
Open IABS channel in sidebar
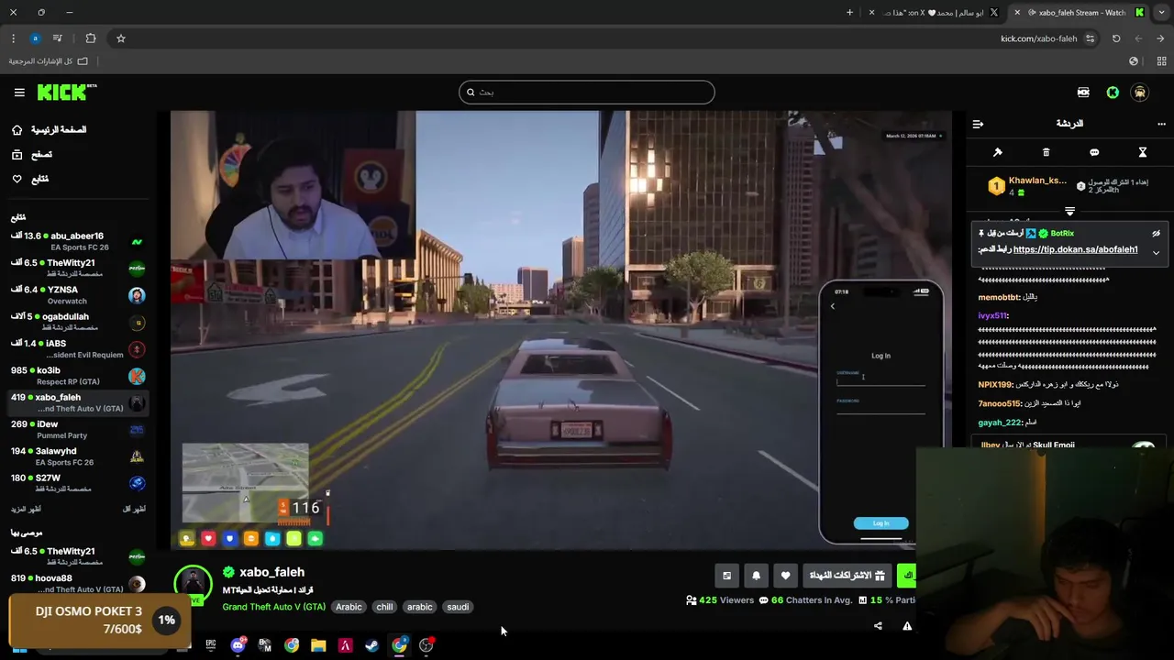78,348
